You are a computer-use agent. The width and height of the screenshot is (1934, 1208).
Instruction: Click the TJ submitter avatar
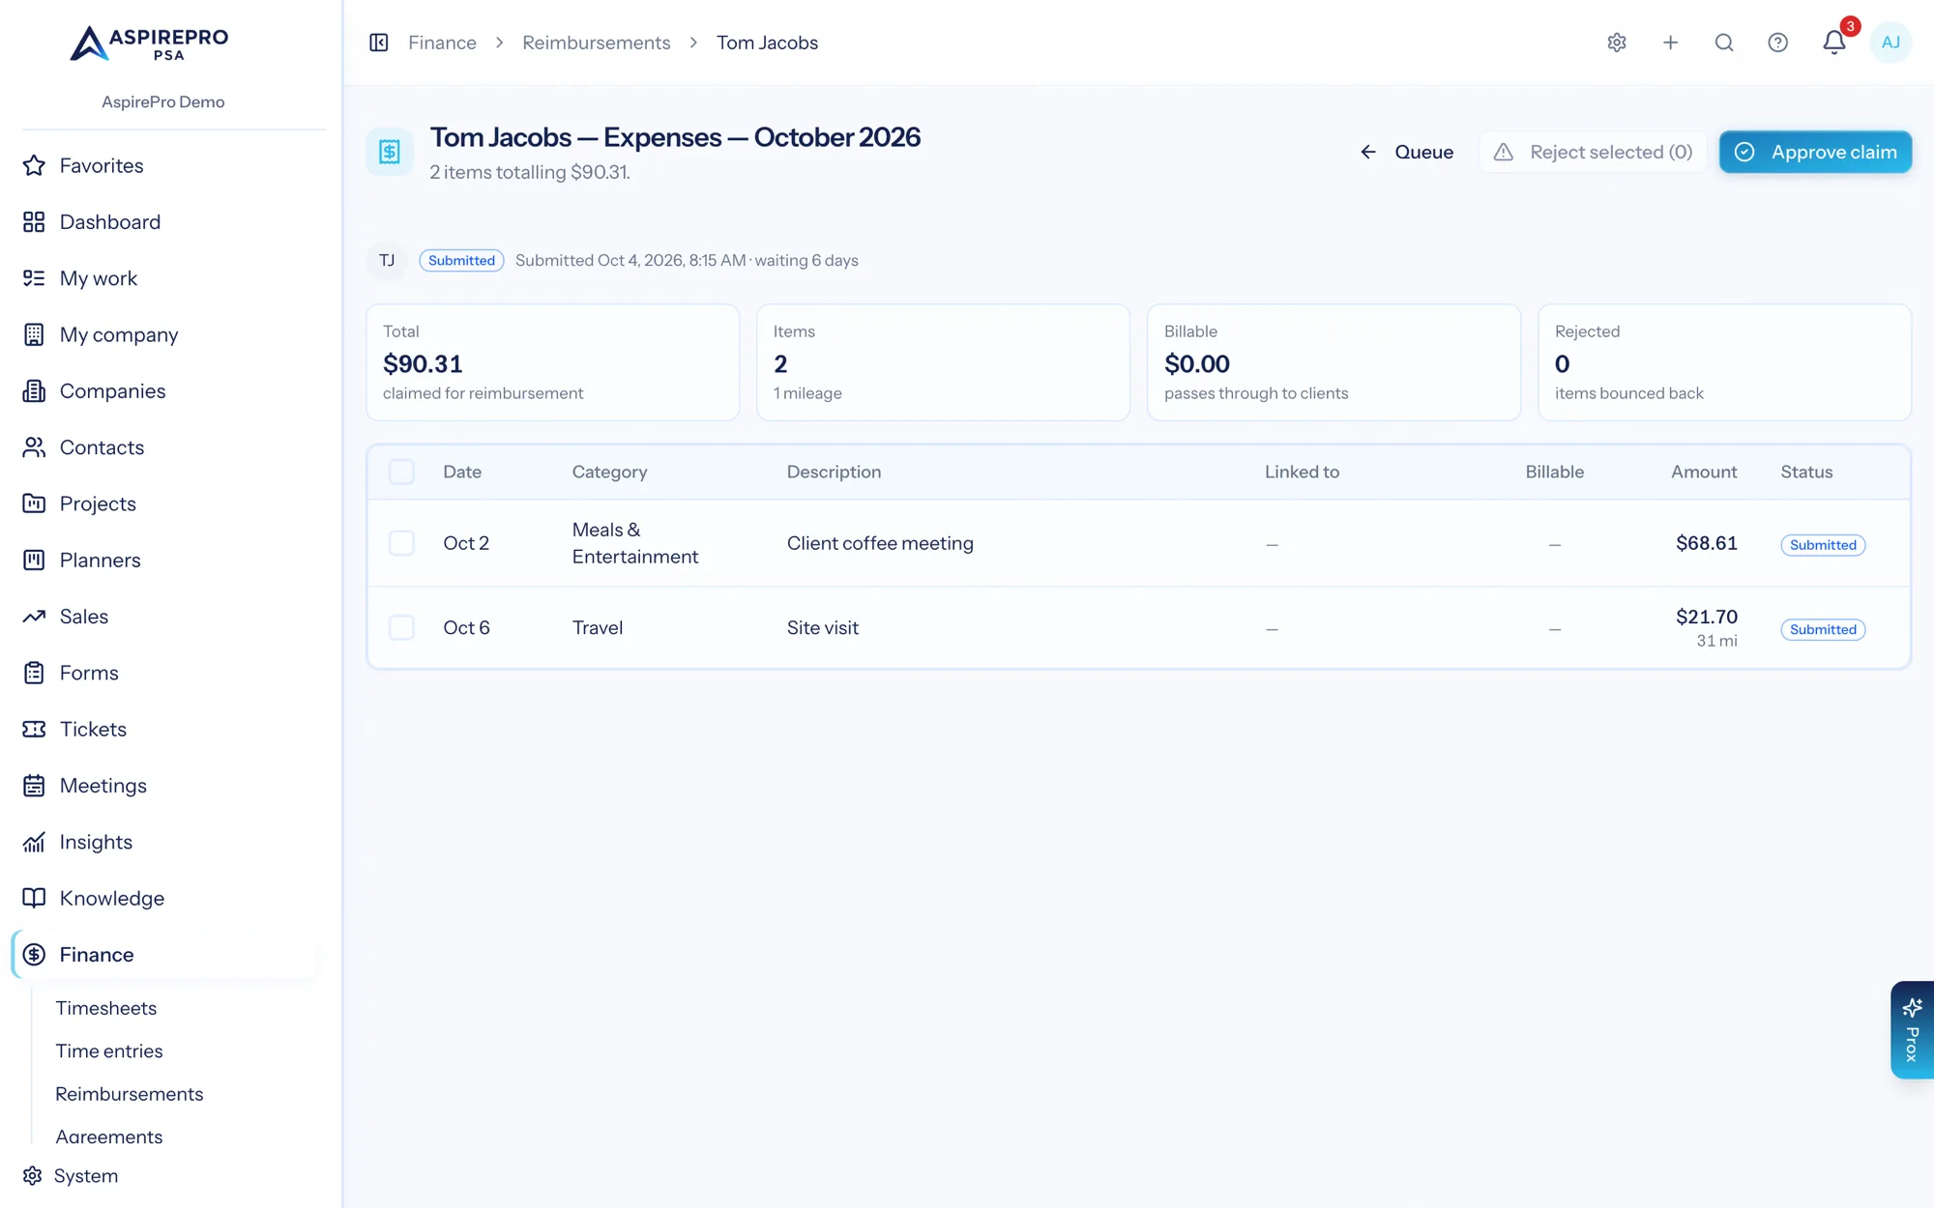coord(387,261)
